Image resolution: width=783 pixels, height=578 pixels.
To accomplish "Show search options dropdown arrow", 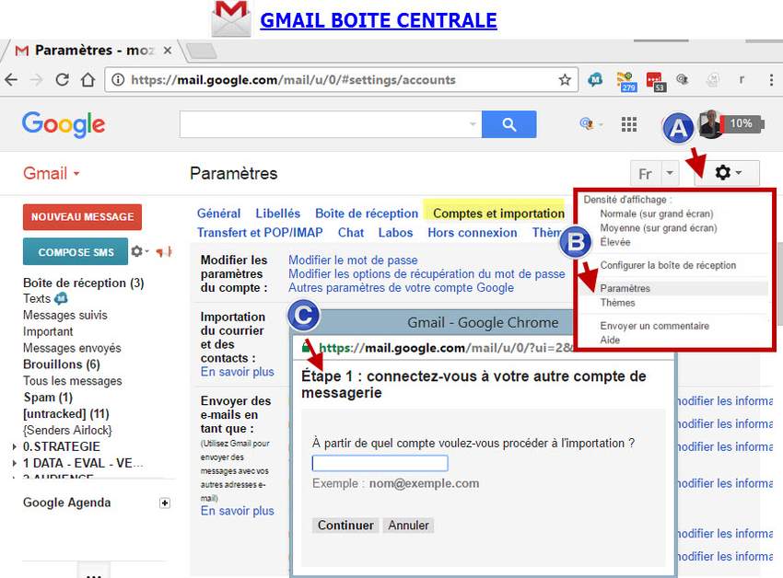I will pyautogui.click(x=473, y=123).
